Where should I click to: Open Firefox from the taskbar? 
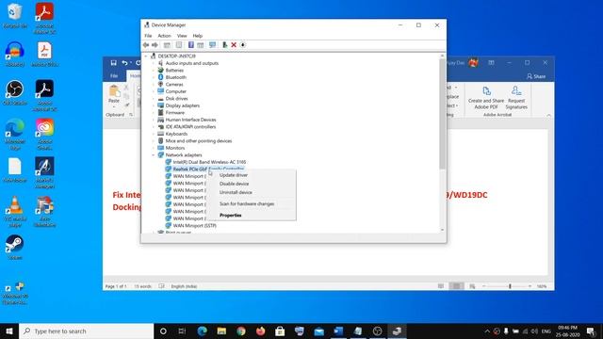click(x=260, y=331)
